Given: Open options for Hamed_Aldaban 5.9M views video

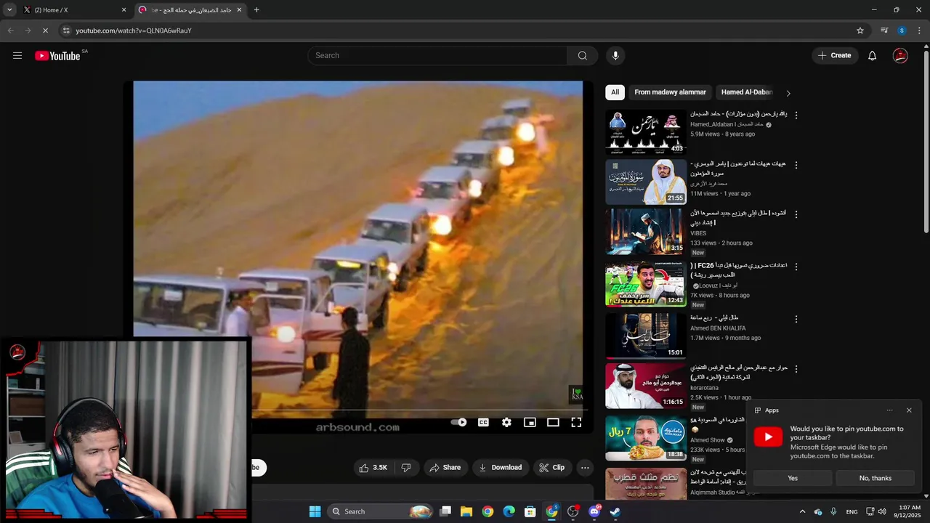Looking at the screenshot, I should (x=796, y=115).
